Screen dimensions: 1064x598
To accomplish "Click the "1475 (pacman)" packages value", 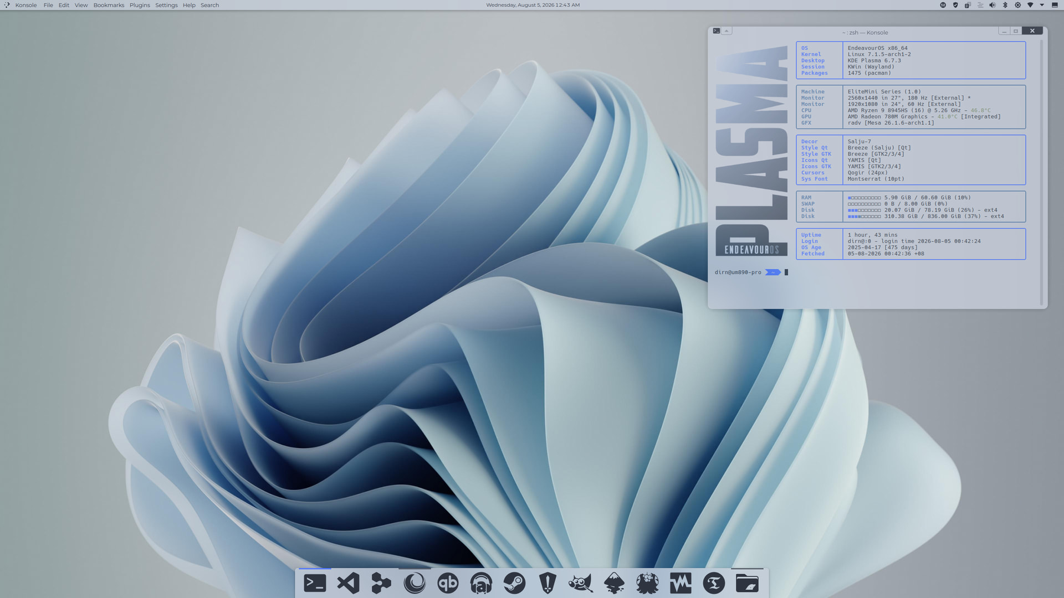I will click(x=869, y=73).
